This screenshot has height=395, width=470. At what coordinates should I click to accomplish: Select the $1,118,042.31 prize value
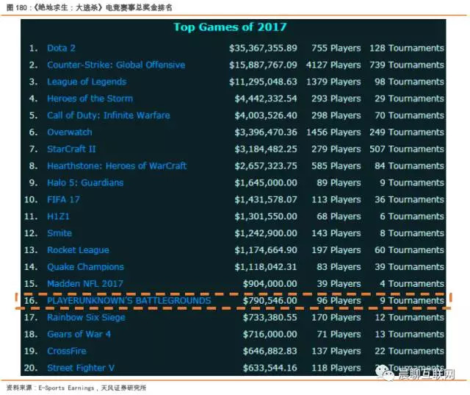tap(266, 267)
